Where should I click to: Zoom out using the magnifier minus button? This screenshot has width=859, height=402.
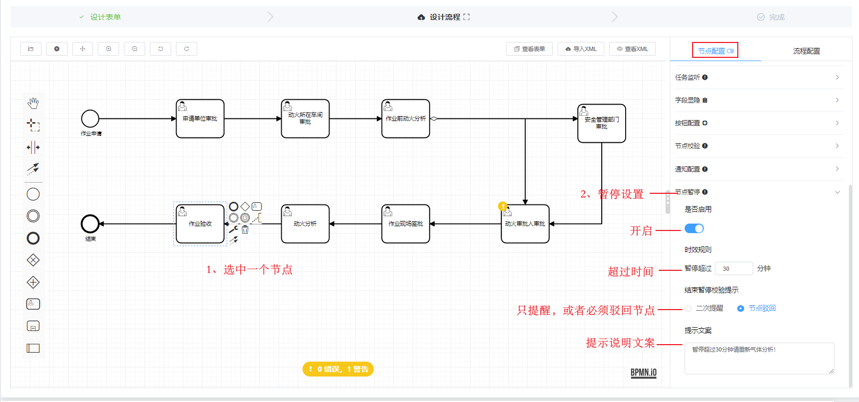[134, 49]
